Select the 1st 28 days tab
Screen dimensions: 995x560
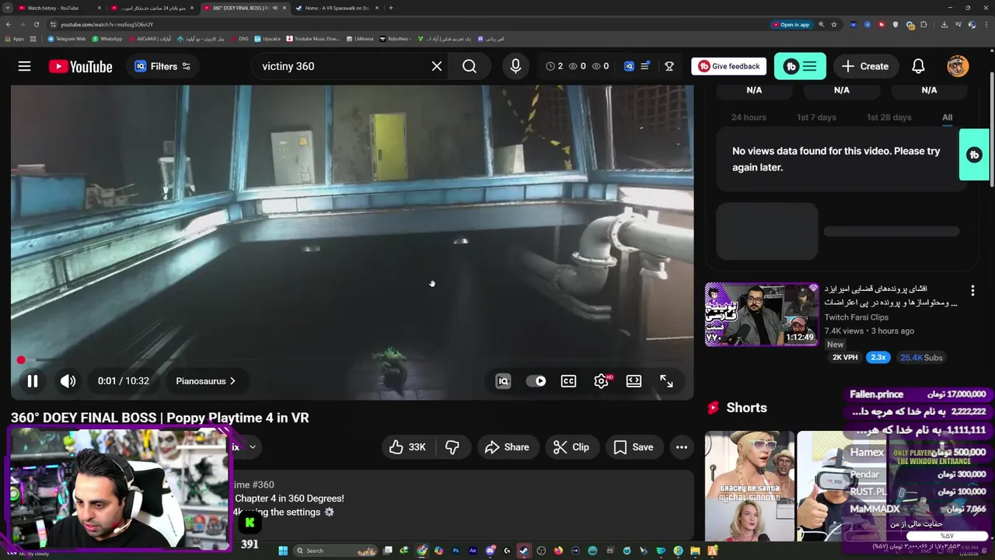pos(889,117)
